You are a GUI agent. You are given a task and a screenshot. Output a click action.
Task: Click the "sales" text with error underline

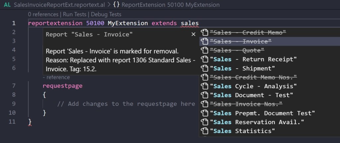click(x=190, y=23)
